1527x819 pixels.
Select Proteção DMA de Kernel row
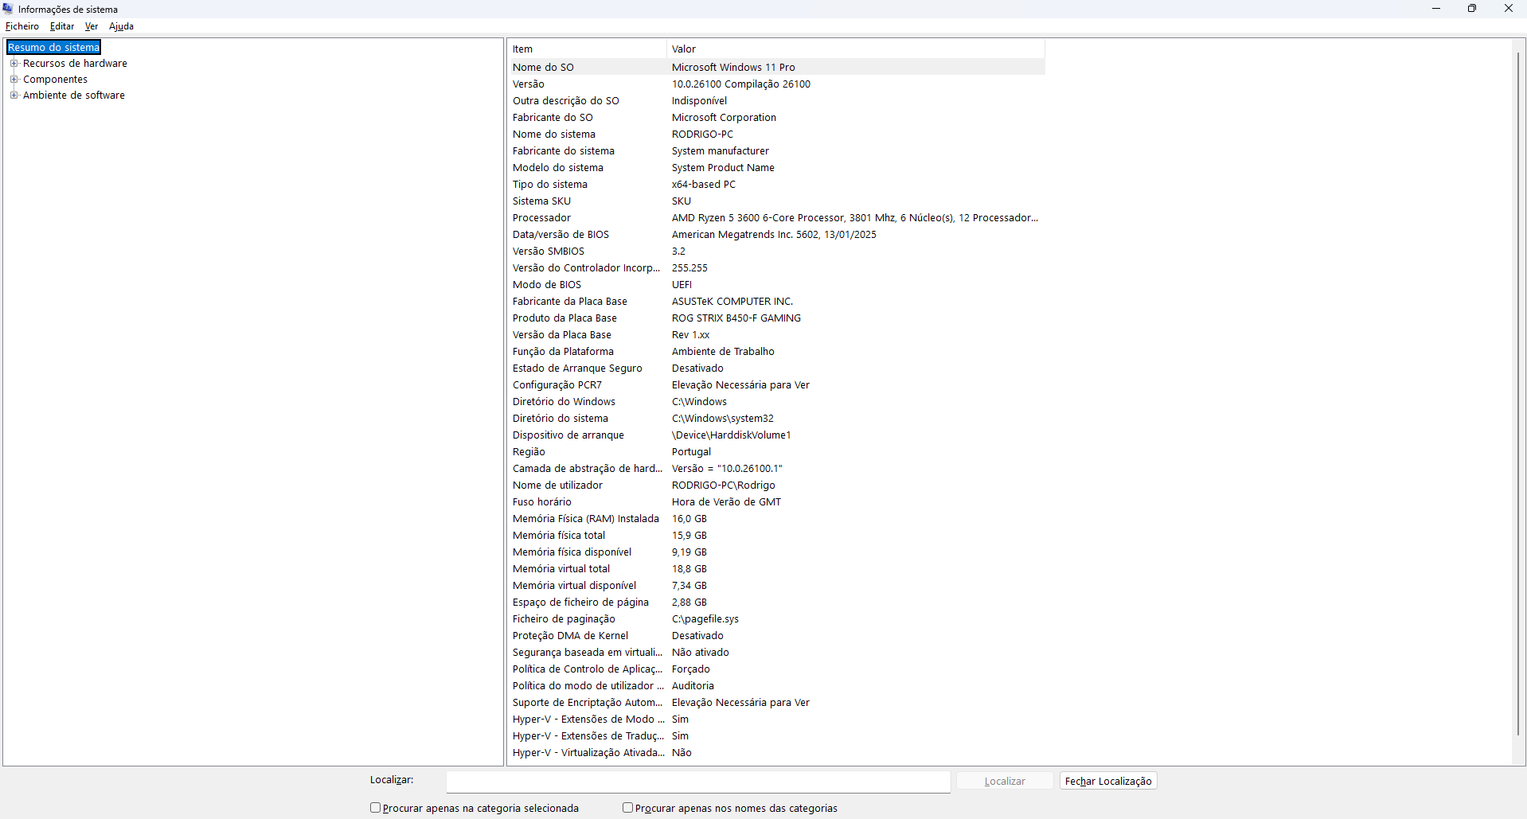pos(776,636)
